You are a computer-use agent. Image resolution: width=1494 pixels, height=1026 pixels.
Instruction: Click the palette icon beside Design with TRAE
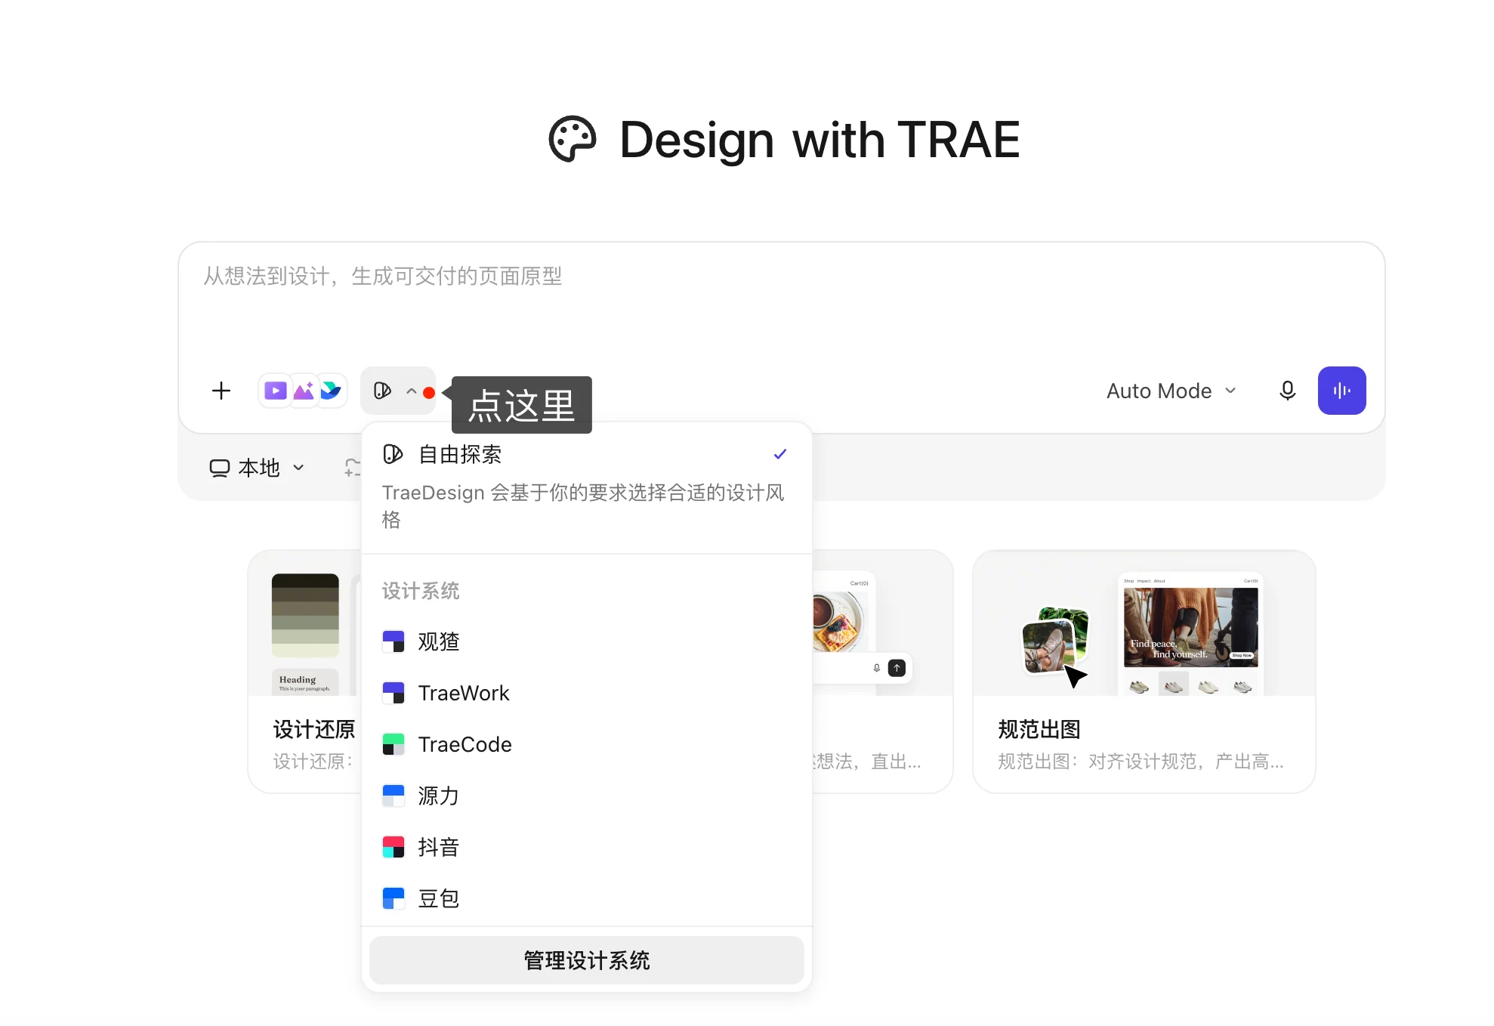click(573, 139)
